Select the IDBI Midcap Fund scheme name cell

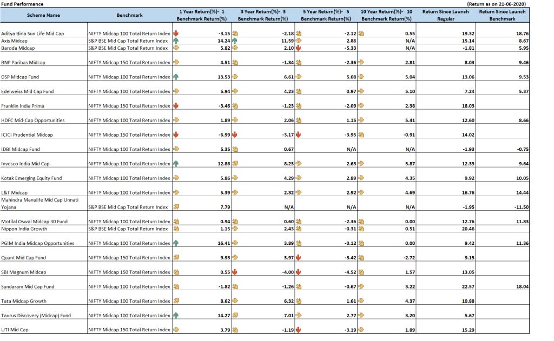click(44, 145)
